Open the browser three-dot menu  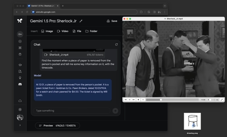pos(165,12)
